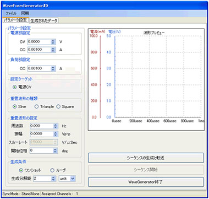Click the 振幅 amplitude input field
The height and width of the screenshot is (199, 209).
(42, 134)
